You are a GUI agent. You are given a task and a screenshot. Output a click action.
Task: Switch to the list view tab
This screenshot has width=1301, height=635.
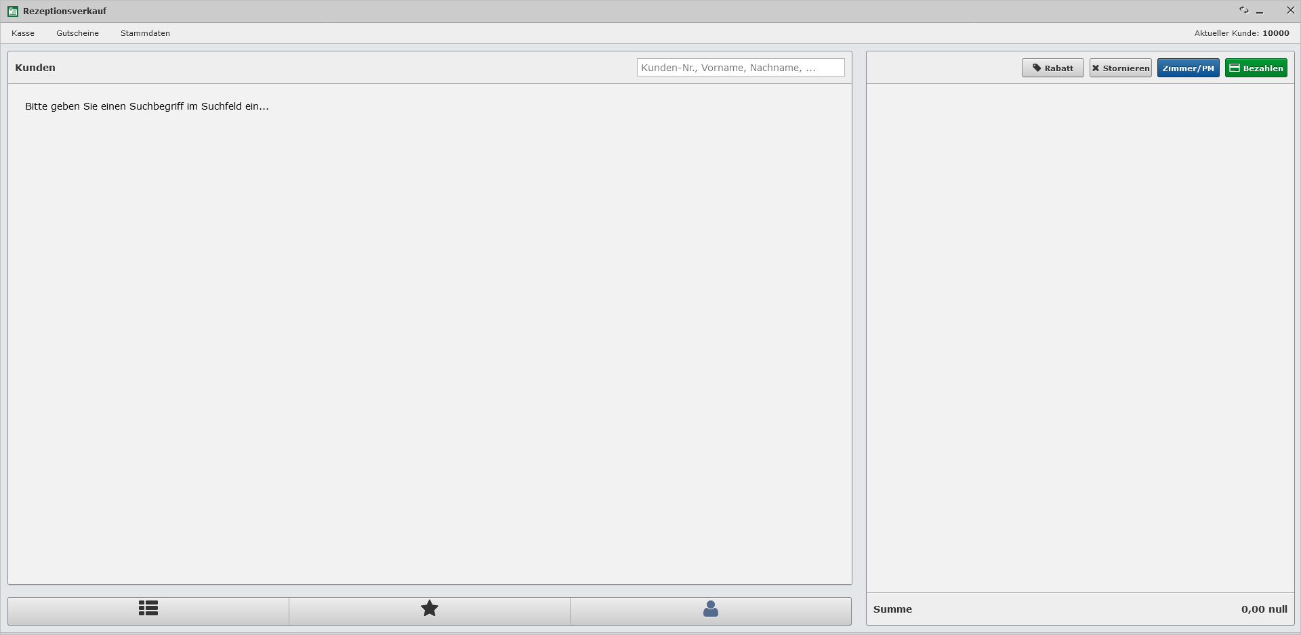coord(148,611)
